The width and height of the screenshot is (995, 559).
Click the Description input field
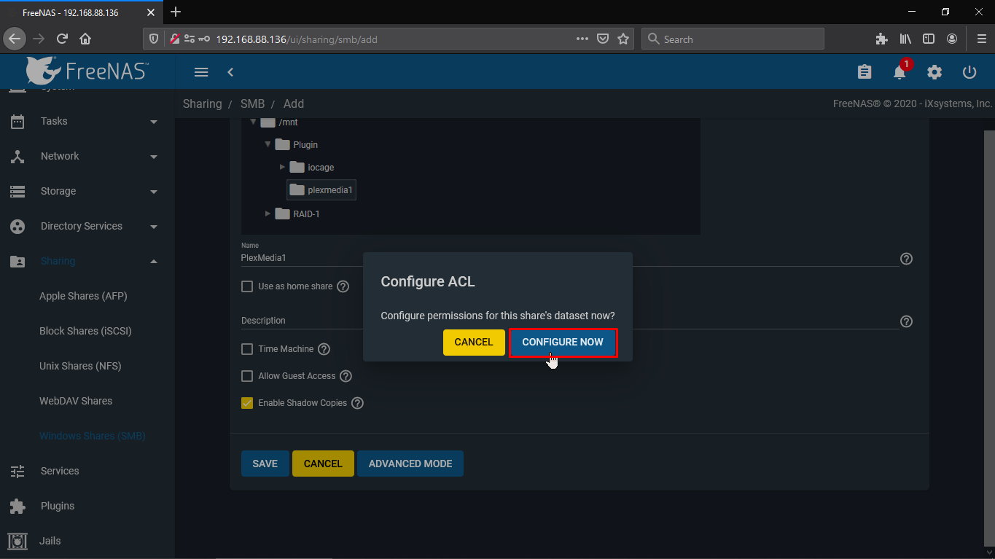(x=569, y=321)
